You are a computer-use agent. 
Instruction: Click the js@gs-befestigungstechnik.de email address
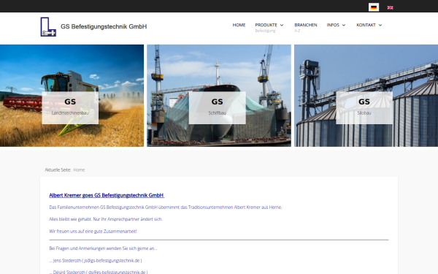tap(112, 260)
